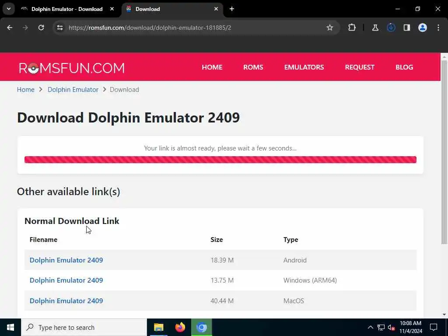
Task: Open the Chrome profile avatar
Action: [423, 28]
